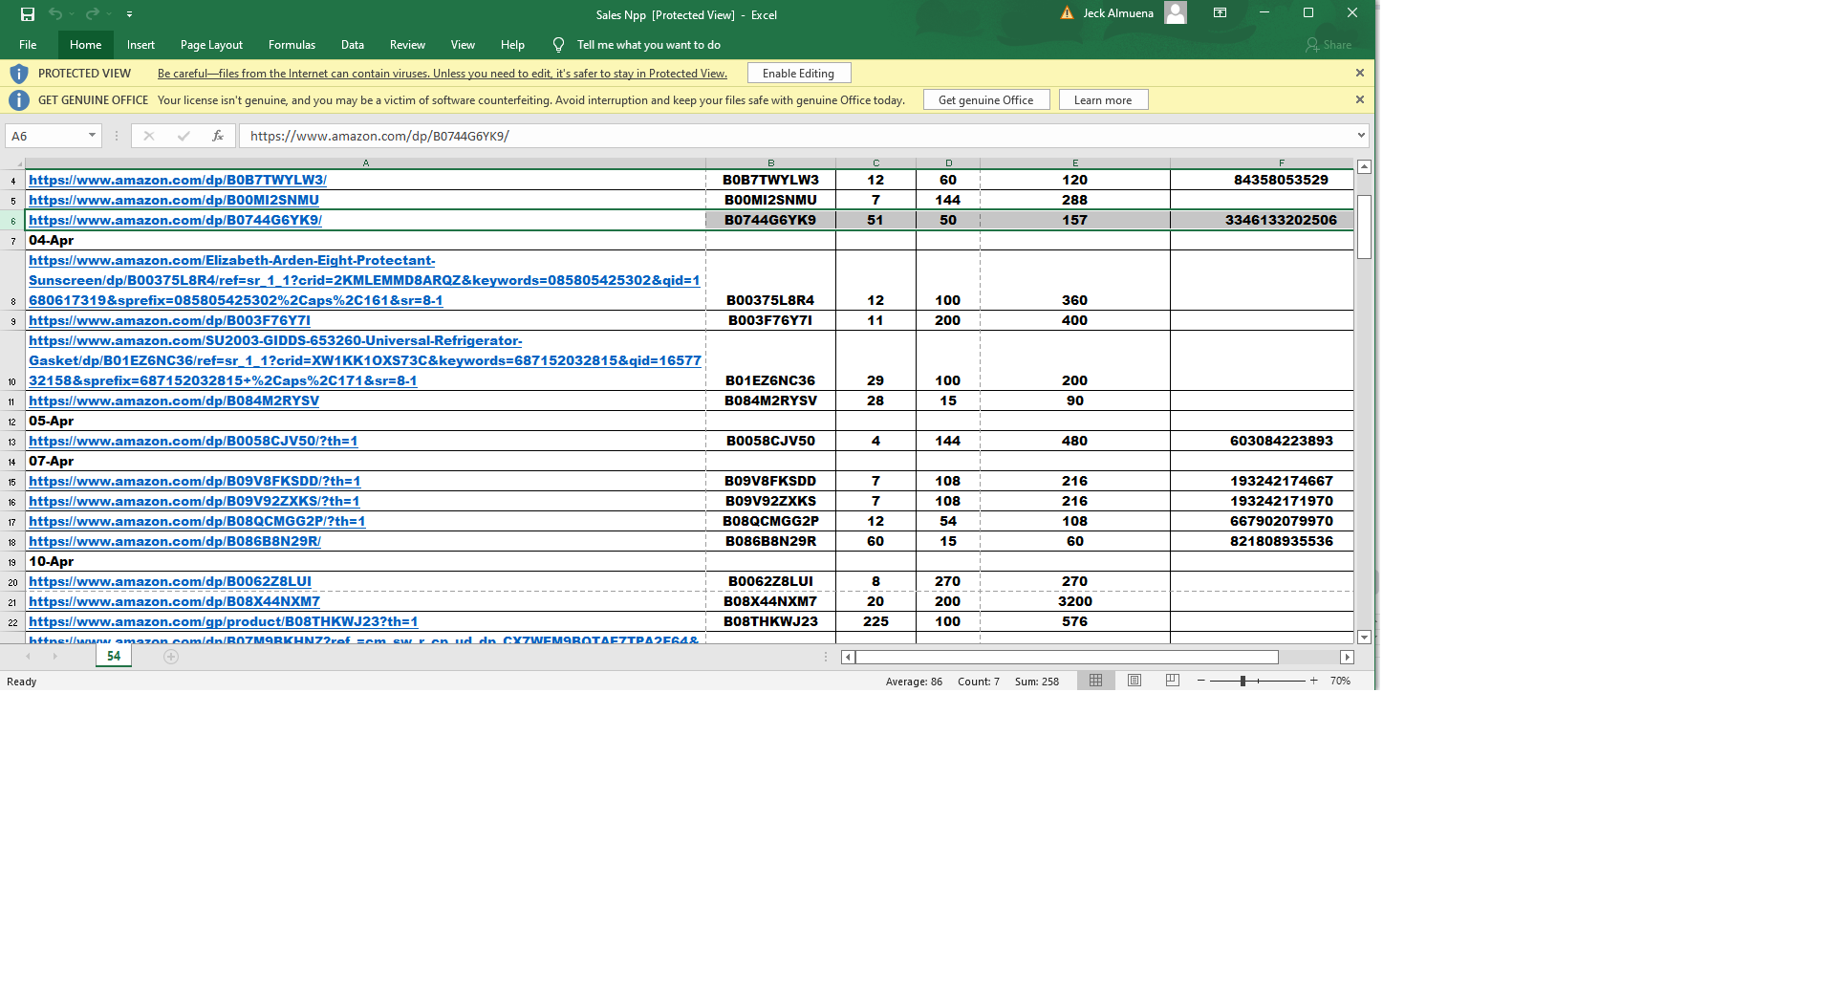The width and height of the screenshot is (1837, 996).
Task: Open Amazon link B0B7TWYLW3 in row 4
Action: coord(178,180)
